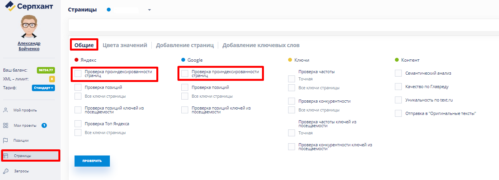Expand the project dropdown arrow near Страницы
The width and height of the screenshot is (499, 180).
click(x=149, y=10)
